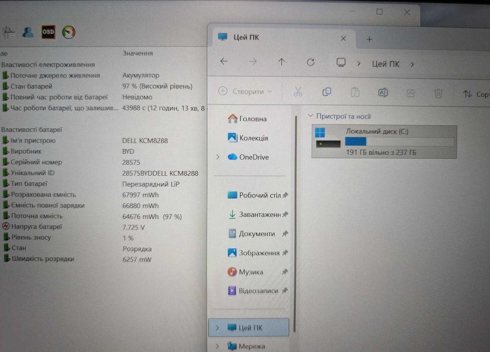Click the gauge benchmark icon in AIDA64
490x352 pixels.
(69, 32)
